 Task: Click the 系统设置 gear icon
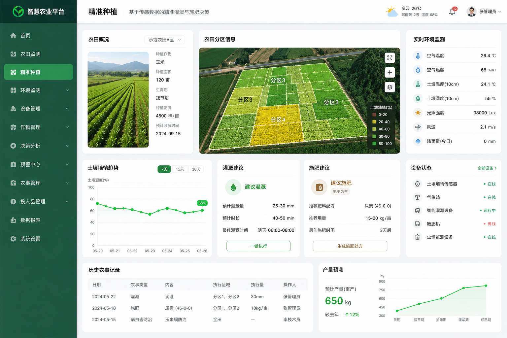(13, 239)
